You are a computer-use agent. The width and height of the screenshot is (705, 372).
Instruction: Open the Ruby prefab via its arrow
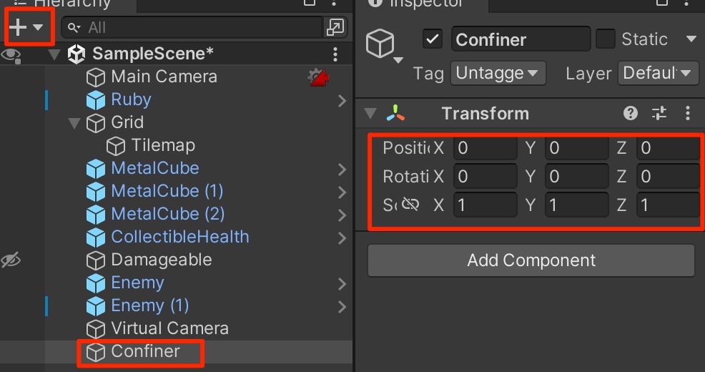click(x=342, y=100)
